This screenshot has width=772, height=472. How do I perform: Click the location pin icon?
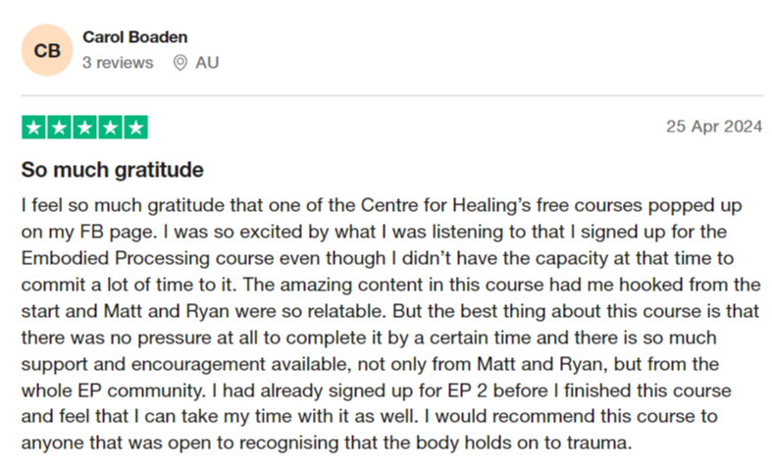(180, 63)
